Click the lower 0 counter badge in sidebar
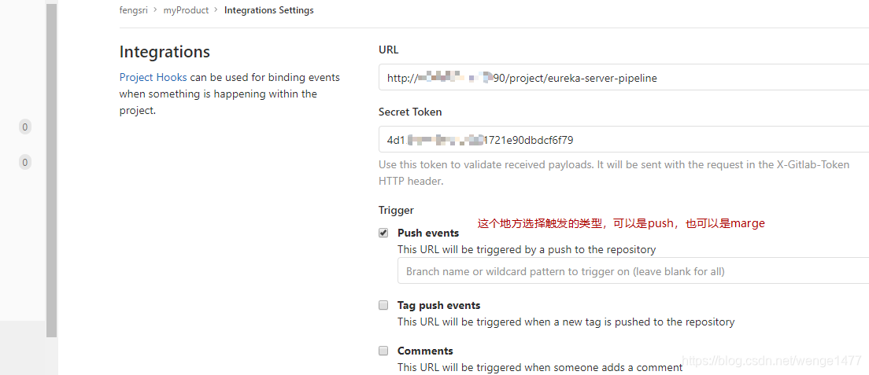This screenshot has height=375, width=869. tap(24, 162)
